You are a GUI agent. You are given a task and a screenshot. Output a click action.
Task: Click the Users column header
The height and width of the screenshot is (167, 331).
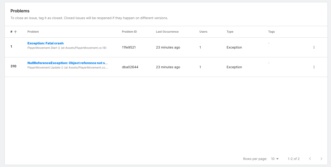point(203,32)
